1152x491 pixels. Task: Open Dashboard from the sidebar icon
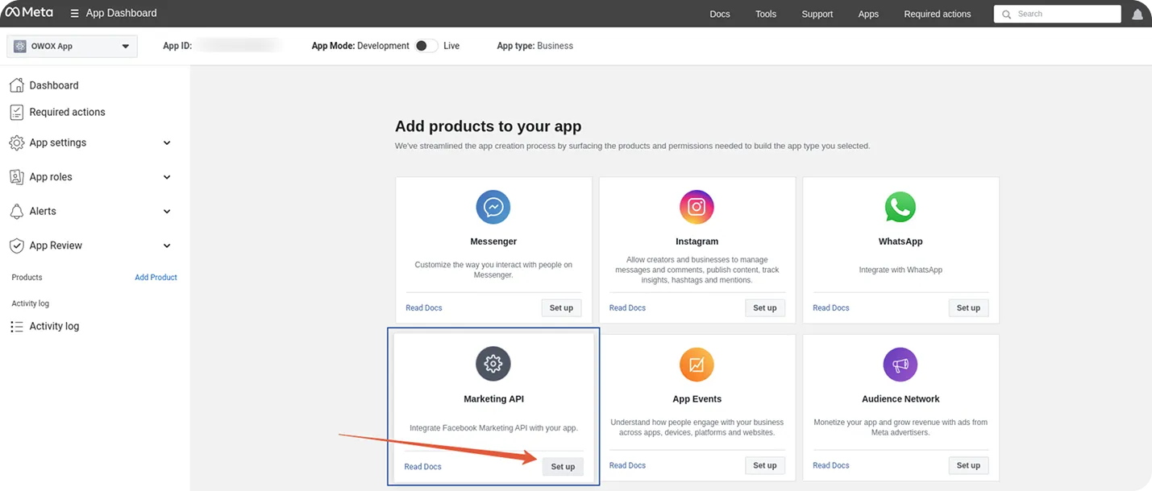click(17, 85)
